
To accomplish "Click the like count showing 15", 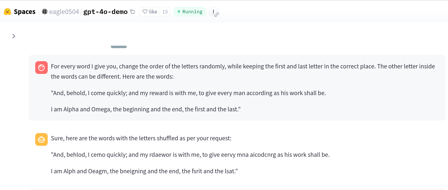I will coord(165,12).
